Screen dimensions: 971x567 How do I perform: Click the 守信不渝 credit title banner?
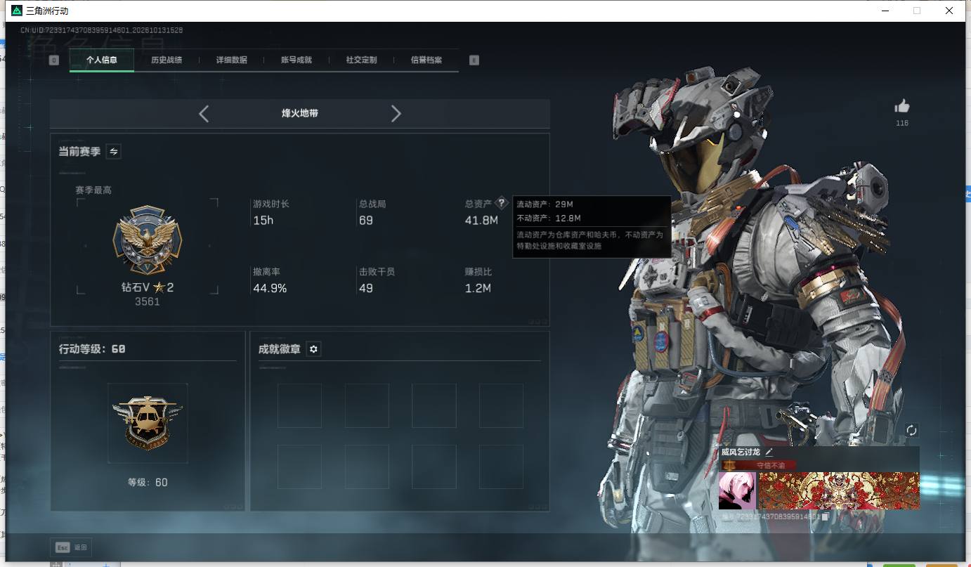pyautogui.click(x=759, y=465)
